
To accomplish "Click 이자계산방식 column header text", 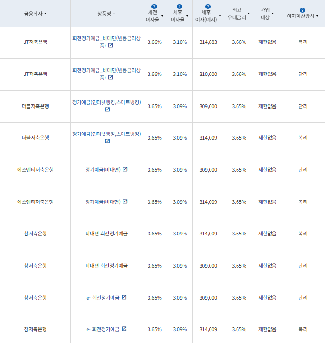I will pos(300,16).
